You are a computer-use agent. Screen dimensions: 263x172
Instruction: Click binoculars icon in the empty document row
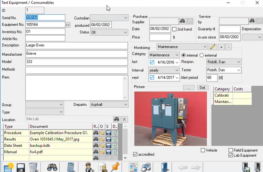96,158
